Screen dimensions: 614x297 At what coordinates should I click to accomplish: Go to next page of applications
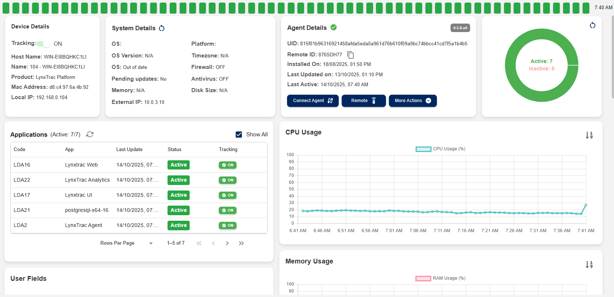[x=227, y=243]
